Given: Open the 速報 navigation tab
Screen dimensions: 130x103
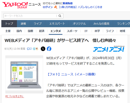Looking at the screenshot, I should coord(23,24).
